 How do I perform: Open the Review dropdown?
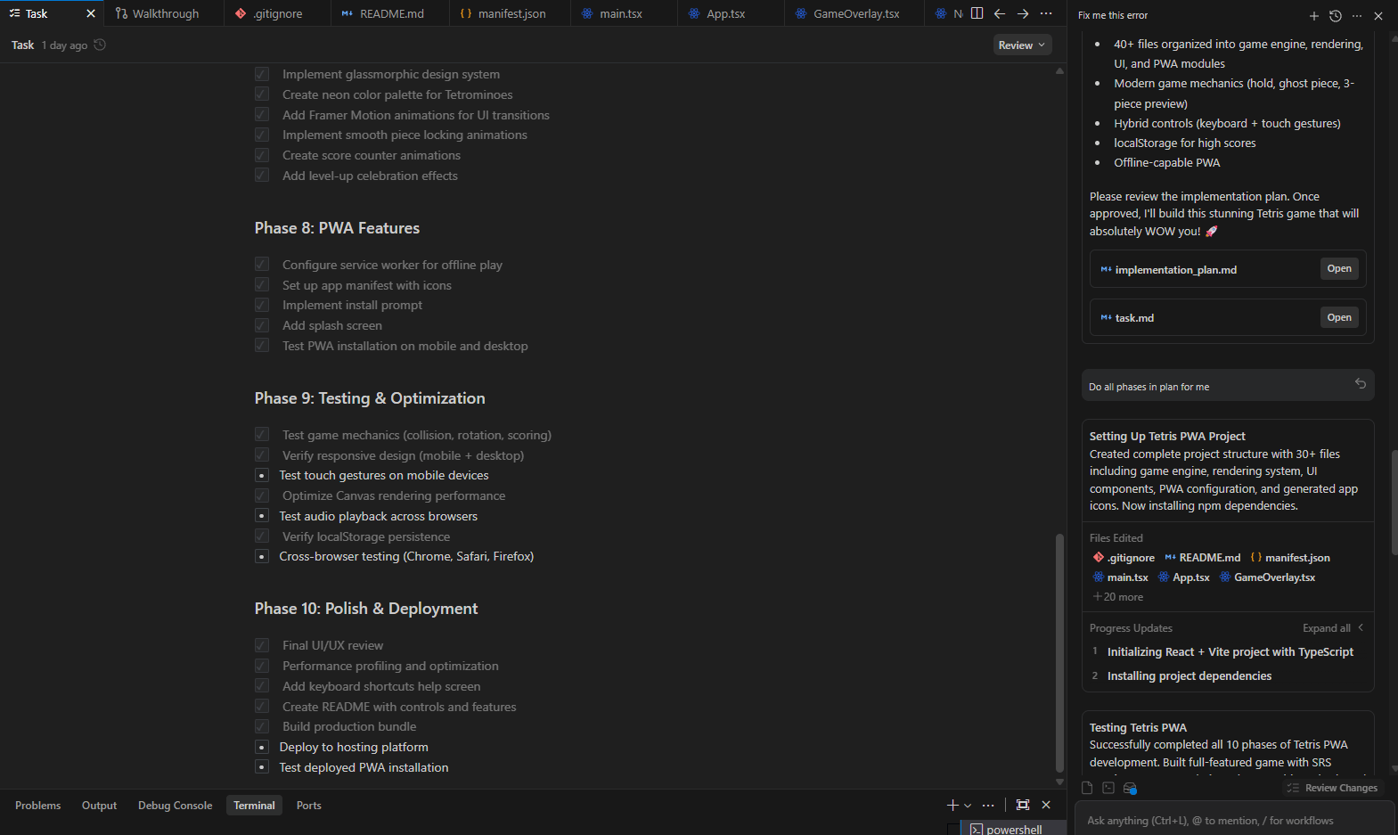click(x=1022, y=45)
